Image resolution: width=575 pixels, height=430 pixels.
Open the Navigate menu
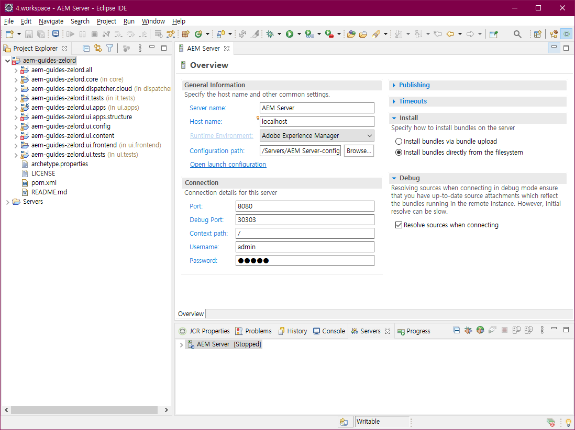51,21
